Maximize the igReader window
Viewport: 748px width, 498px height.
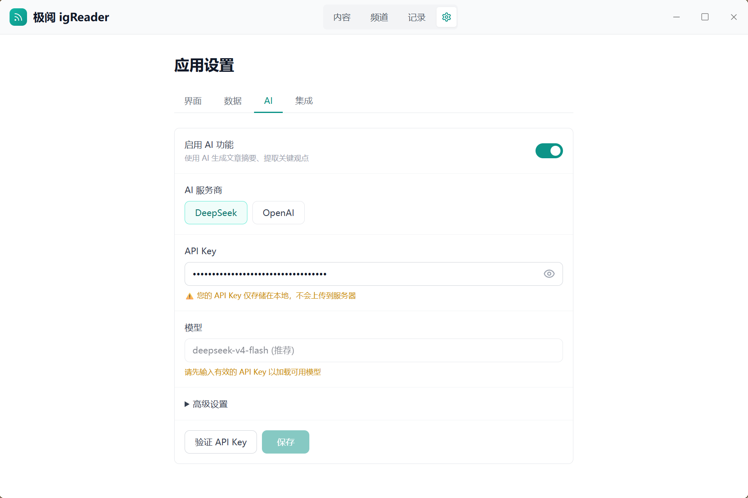(705, 17)
